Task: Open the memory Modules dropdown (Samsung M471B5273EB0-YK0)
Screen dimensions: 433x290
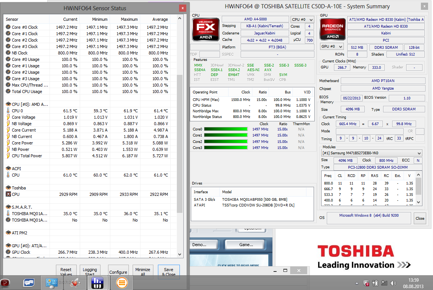Action: (x=372, y=153)
